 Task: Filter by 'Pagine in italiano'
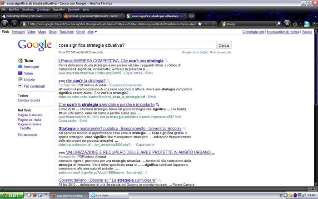[30, 115]
